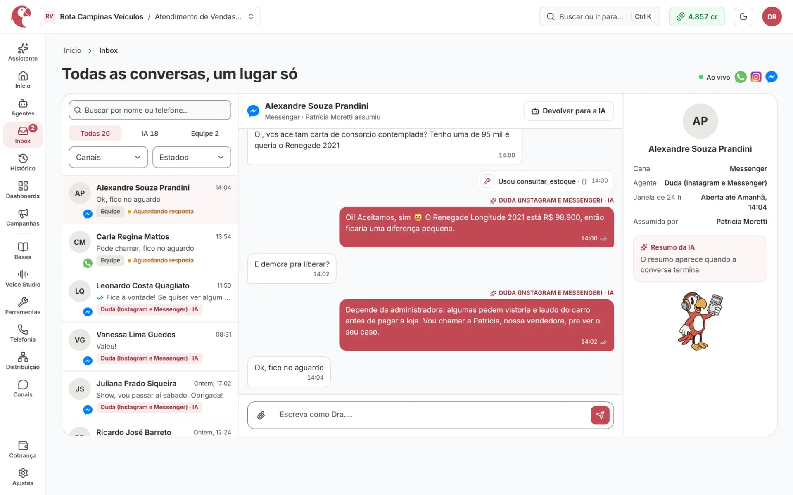The width and height of the screenshot is (793, 495).
Task: Select the Equipe 2 tab
Action: [205, 134]
